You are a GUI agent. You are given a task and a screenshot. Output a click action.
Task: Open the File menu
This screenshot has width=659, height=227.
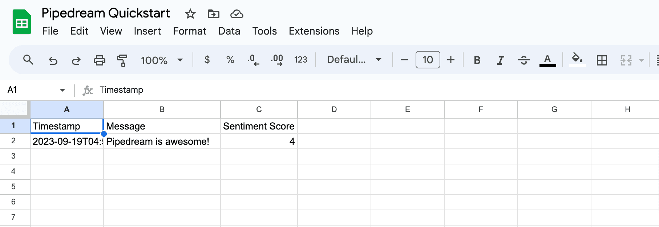pos(50,31)
